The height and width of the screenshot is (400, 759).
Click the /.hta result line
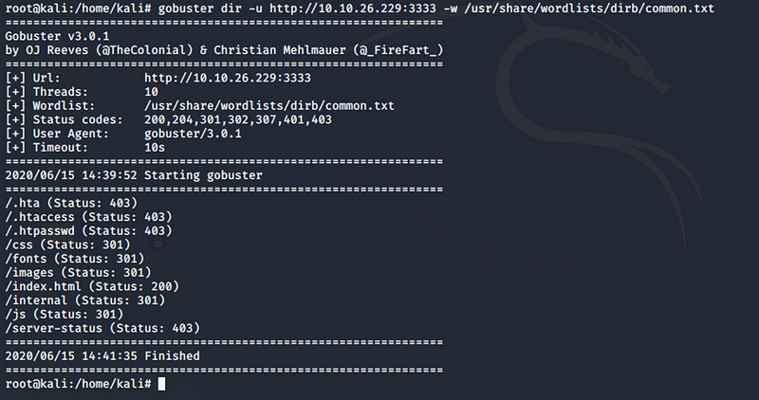point(71,203)
